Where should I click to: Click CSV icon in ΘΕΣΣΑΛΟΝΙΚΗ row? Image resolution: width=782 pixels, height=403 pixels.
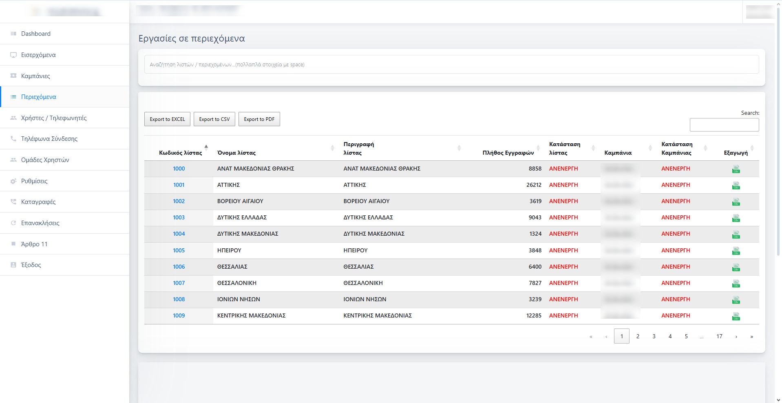click(x=736, y=284)
